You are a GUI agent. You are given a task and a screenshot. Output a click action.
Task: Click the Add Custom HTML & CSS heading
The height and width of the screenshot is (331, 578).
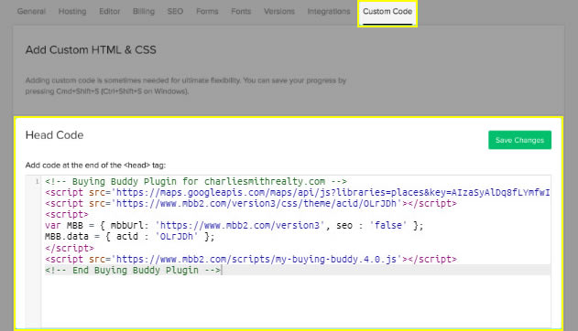(91, 50)
